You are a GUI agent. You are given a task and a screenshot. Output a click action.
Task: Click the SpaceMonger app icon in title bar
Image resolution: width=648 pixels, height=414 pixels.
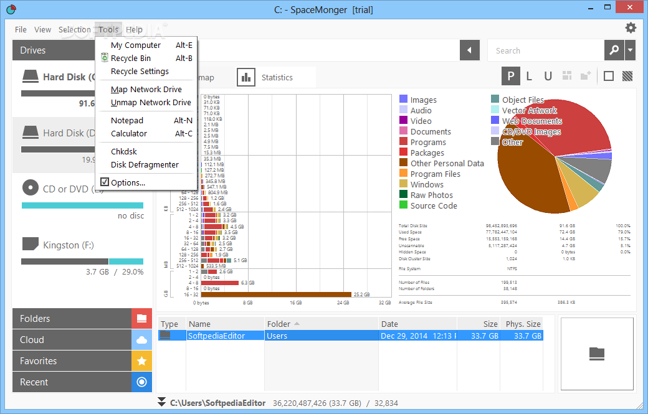11,9
